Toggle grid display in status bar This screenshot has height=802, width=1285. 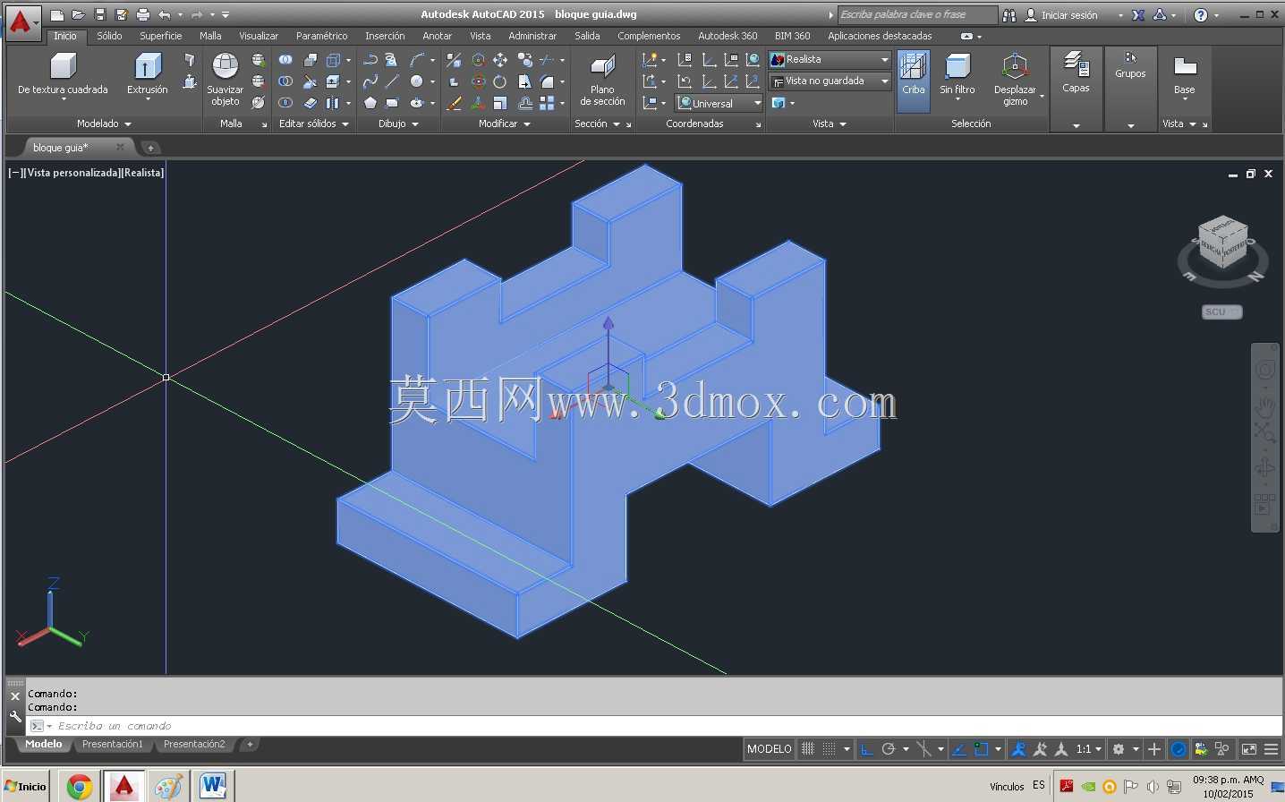pyautogui.click(x=808, y=749)
